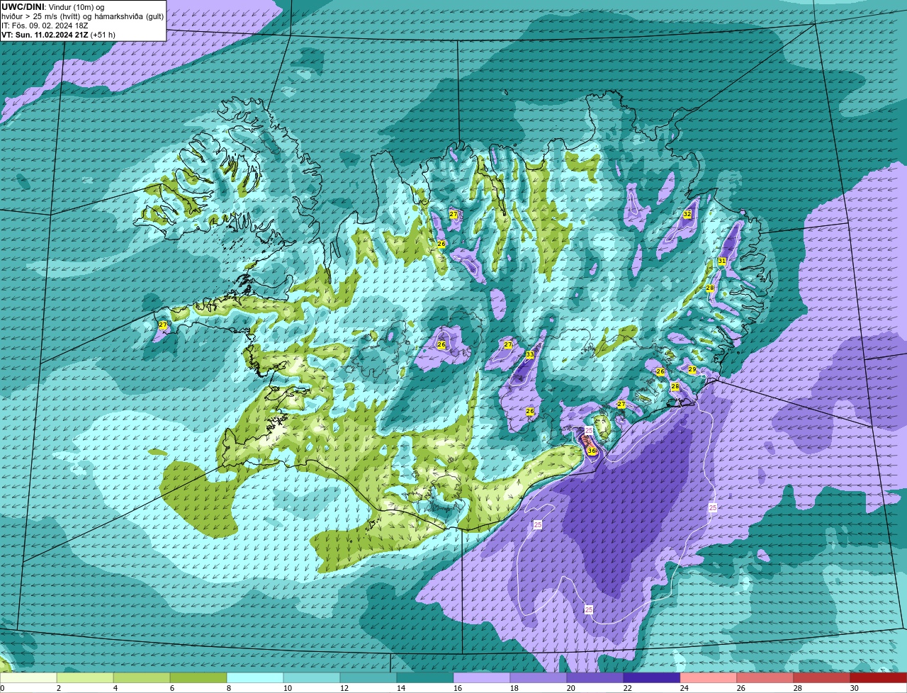Image resolution: width=907 pixels, height=693 pixels.
Task: Click the white '25' contour label beside the 36 label
Action: (x=589, y=431)
